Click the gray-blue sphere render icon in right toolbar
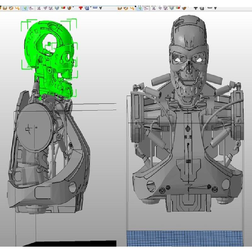 (x=172, y=9)
